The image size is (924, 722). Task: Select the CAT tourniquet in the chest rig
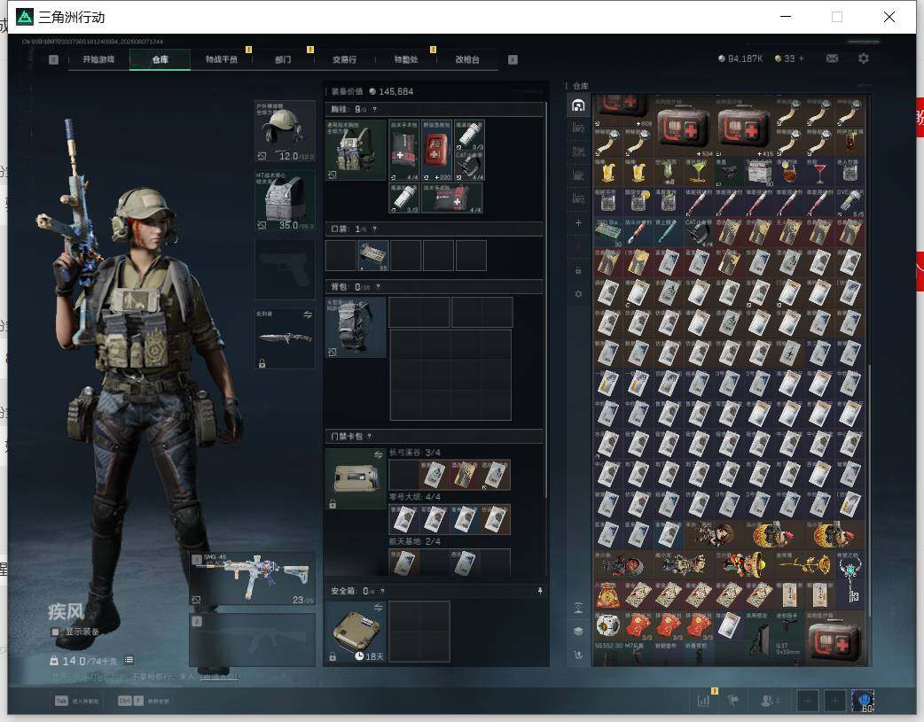coord(470,166)
